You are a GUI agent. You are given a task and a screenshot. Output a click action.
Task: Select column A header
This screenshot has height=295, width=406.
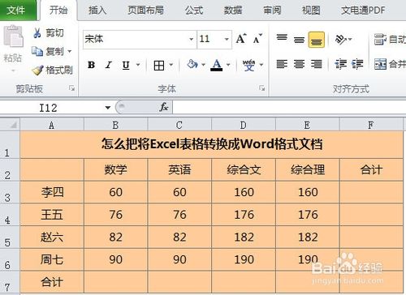pos(52,125)
